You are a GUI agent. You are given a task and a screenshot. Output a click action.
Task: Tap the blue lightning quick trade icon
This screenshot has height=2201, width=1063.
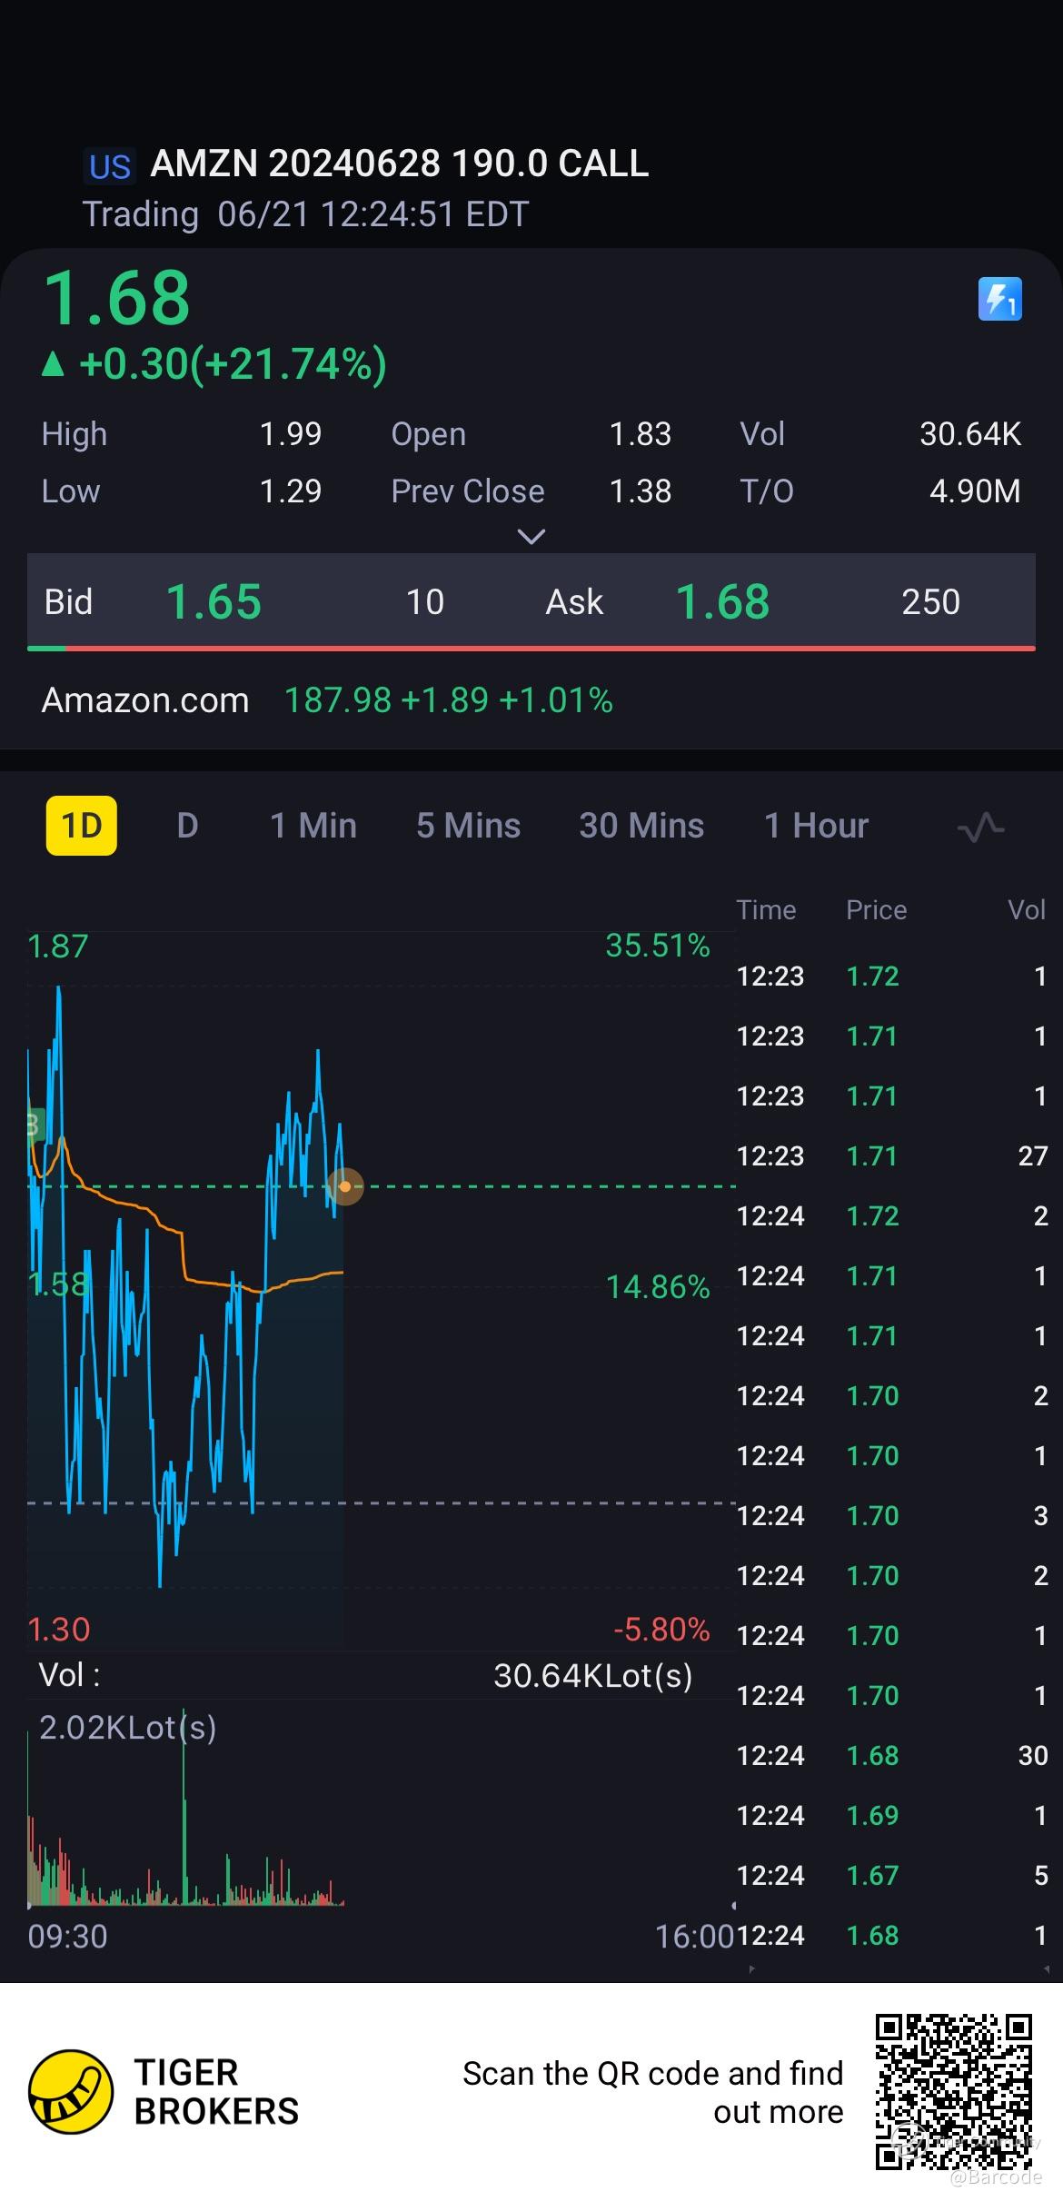999,299
